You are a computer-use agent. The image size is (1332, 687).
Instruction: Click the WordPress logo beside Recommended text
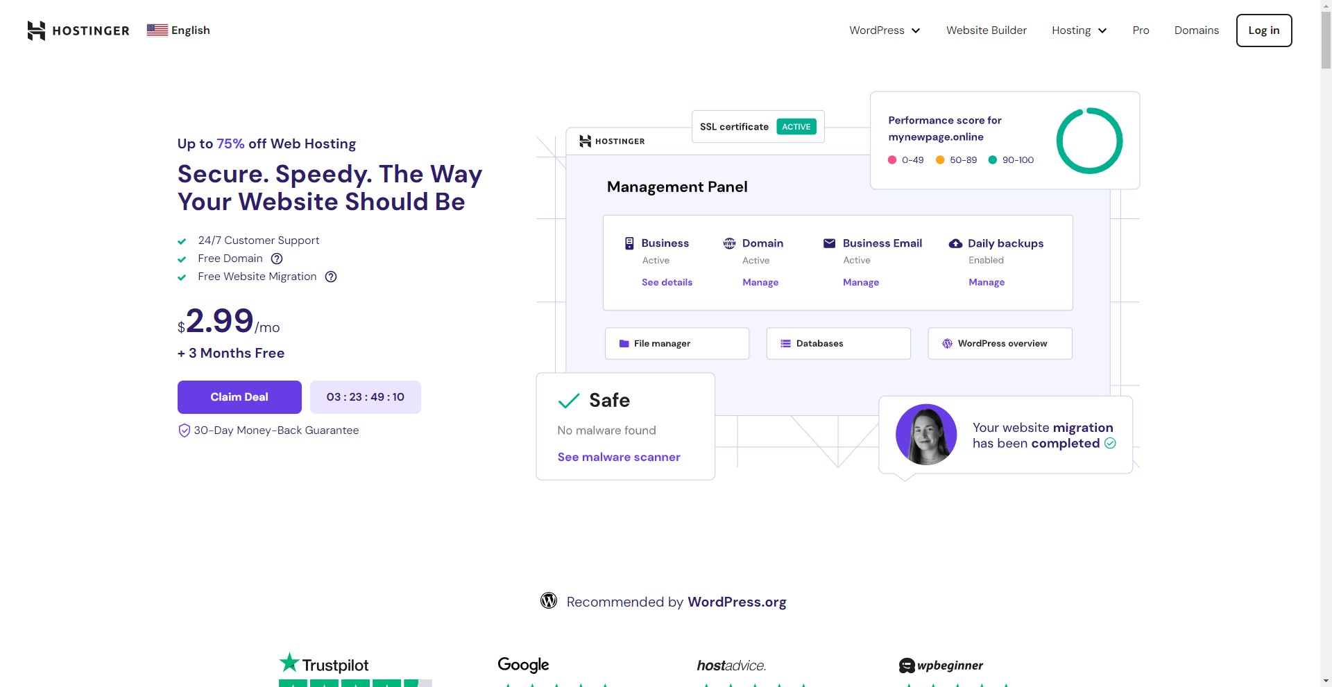(x=549, y=601)
